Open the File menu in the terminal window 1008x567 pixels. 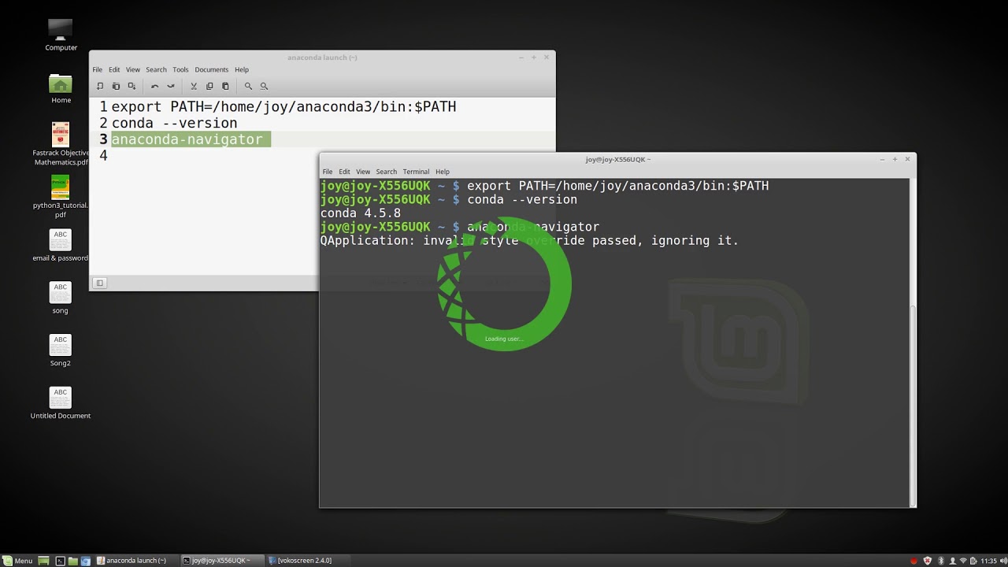[x=328, y=172]
